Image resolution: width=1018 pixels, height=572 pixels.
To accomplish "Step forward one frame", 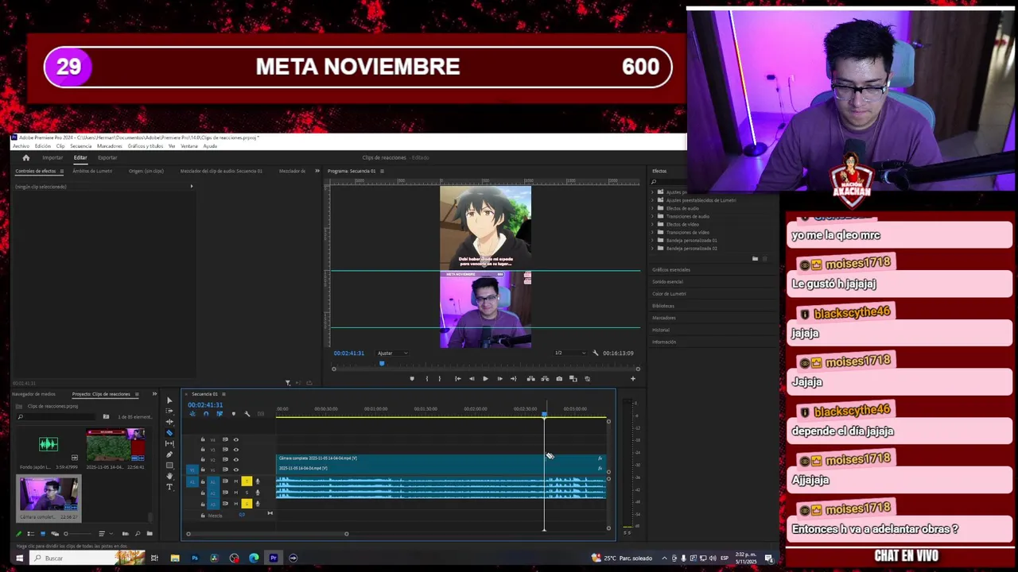I will coord(499,378).
